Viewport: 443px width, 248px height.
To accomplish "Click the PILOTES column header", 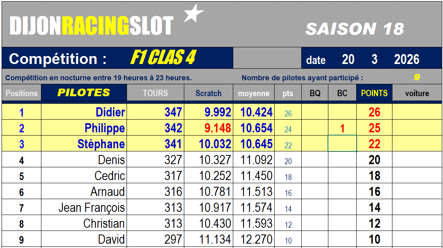I will pyautogui.click(x=84, y=93).
